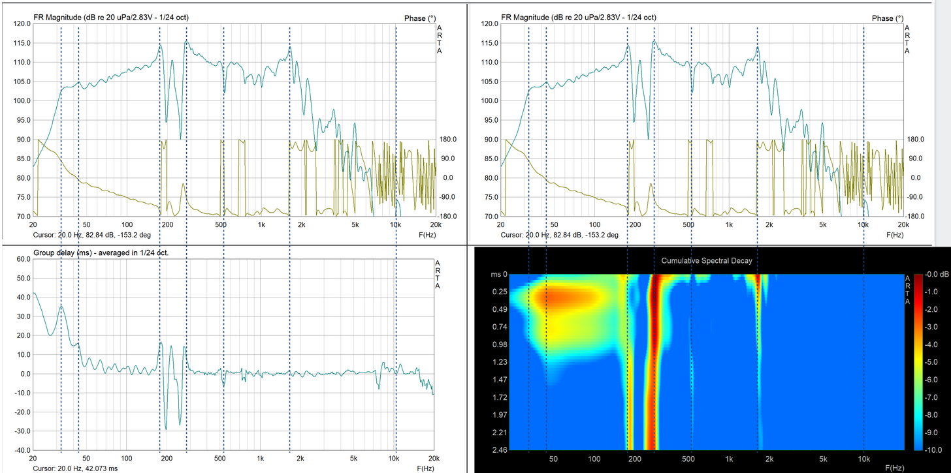Click the deepest negative dip in group delay
951x473 pixels.
(x=166, y=427)
